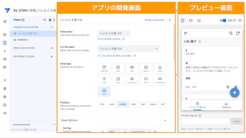The height and width of the screenshot is (138, 246).
Task: Set position to first
Action: click(x=102, y=104)
